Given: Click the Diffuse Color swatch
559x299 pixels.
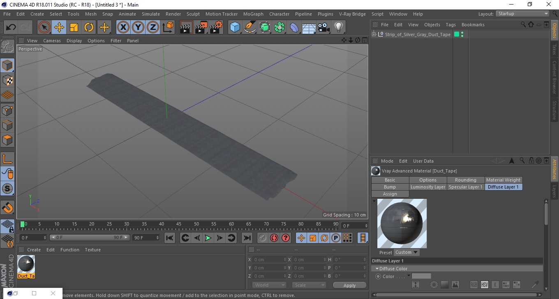Looking at the screenshot, I should coord(421,276).
